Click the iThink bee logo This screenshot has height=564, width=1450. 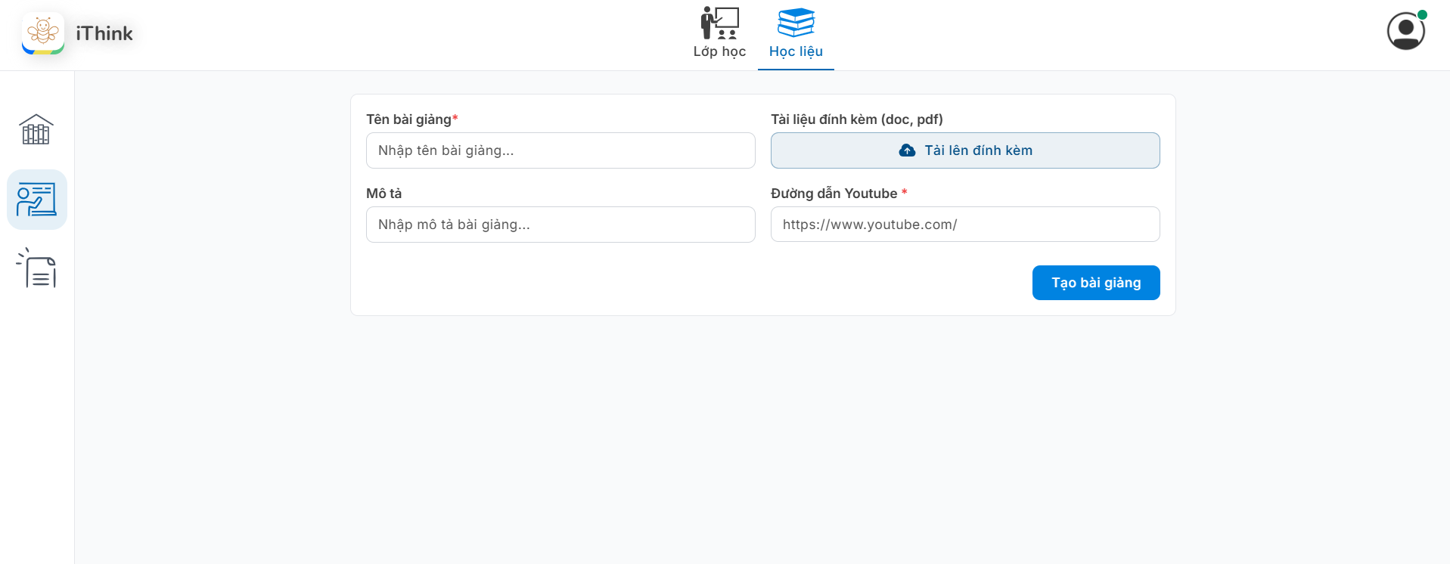(x=43, y=33)
